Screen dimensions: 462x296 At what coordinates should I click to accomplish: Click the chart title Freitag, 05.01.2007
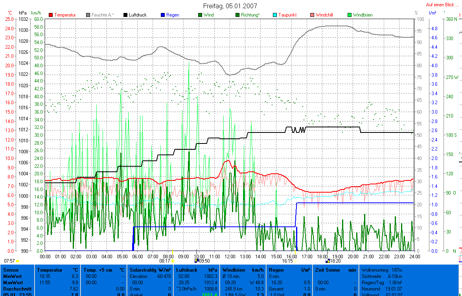tap(230, 6)
